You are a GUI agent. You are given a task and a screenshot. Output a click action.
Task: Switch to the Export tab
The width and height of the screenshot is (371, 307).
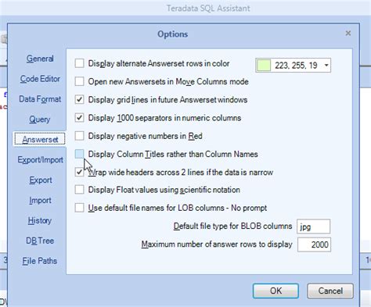pyautogui.click(x=41, y=180)
